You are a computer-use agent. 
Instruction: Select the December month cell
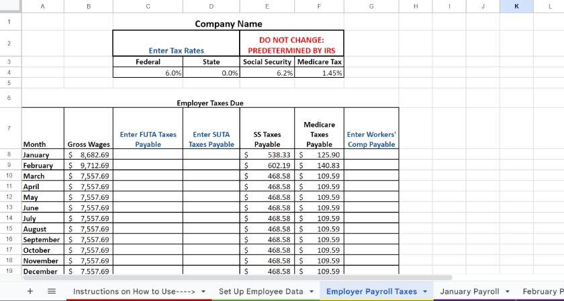(x=43, y=270)
